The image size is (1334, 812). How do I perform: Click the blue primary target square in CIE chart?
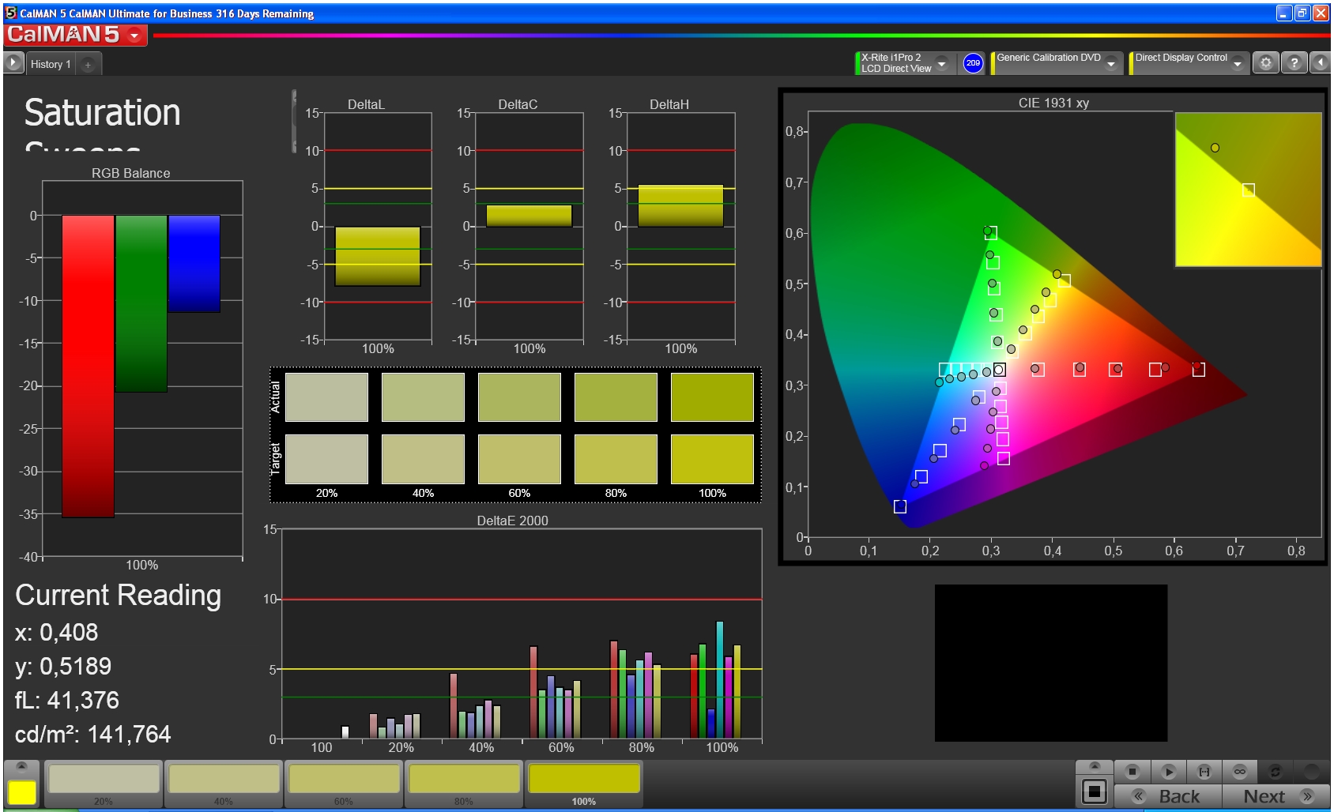tap(900, 506)
